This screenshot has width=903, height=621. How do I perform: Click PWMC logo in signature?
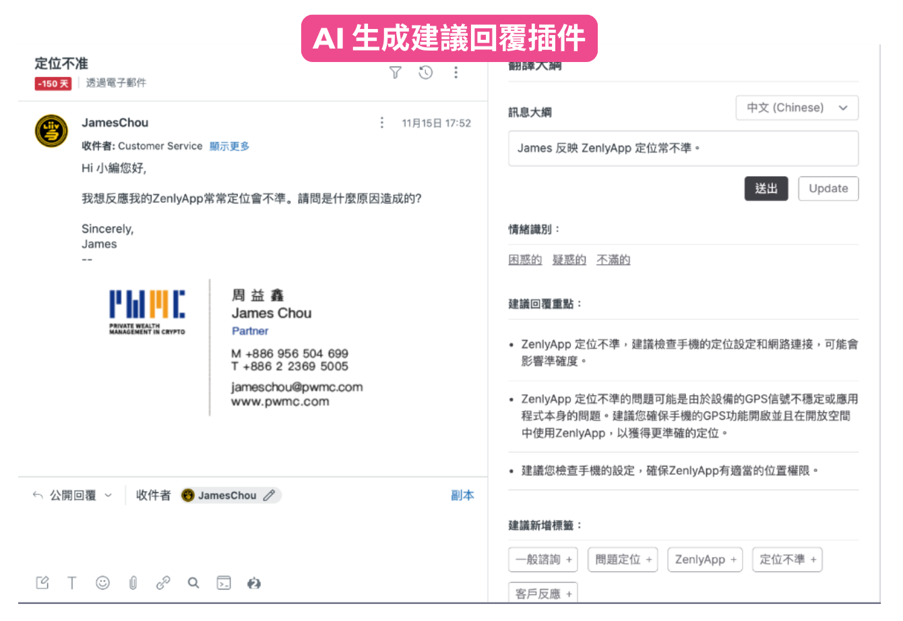(x=147, y=312)
